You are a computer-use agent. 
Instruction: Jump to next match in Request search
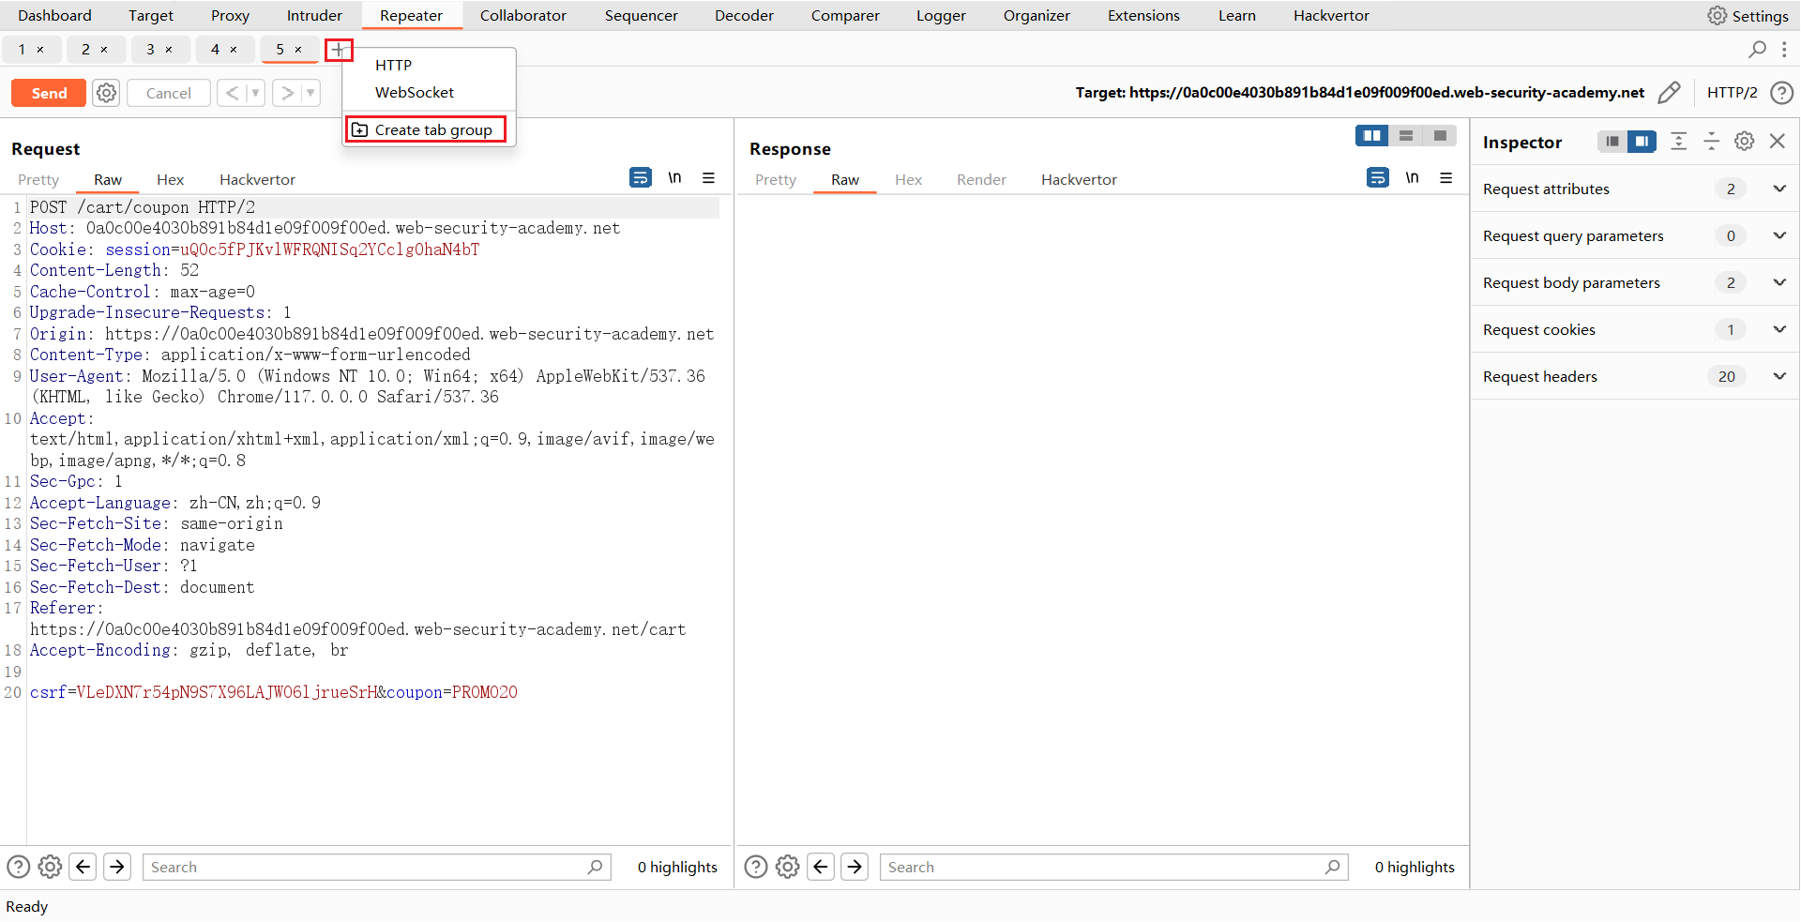[x=117, y=867]
